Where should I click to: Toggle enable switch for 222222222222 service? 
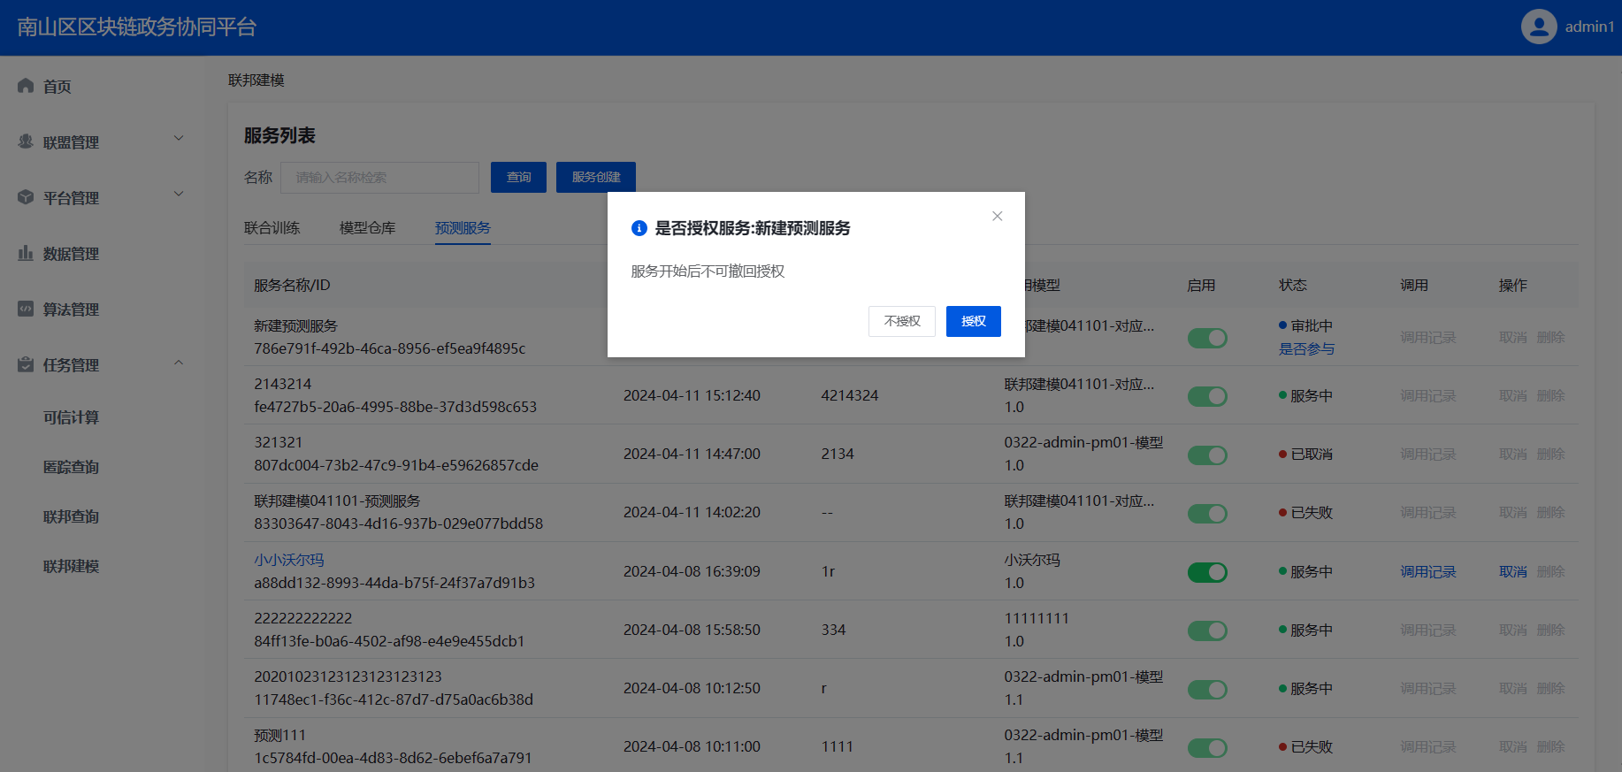pyautogui.click(x=1207, y=631)
